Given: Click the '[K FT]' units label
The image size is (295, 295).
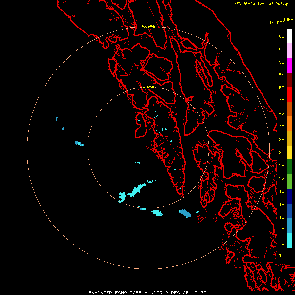Looking at the screenshot, I should click(x=277, y=23).
